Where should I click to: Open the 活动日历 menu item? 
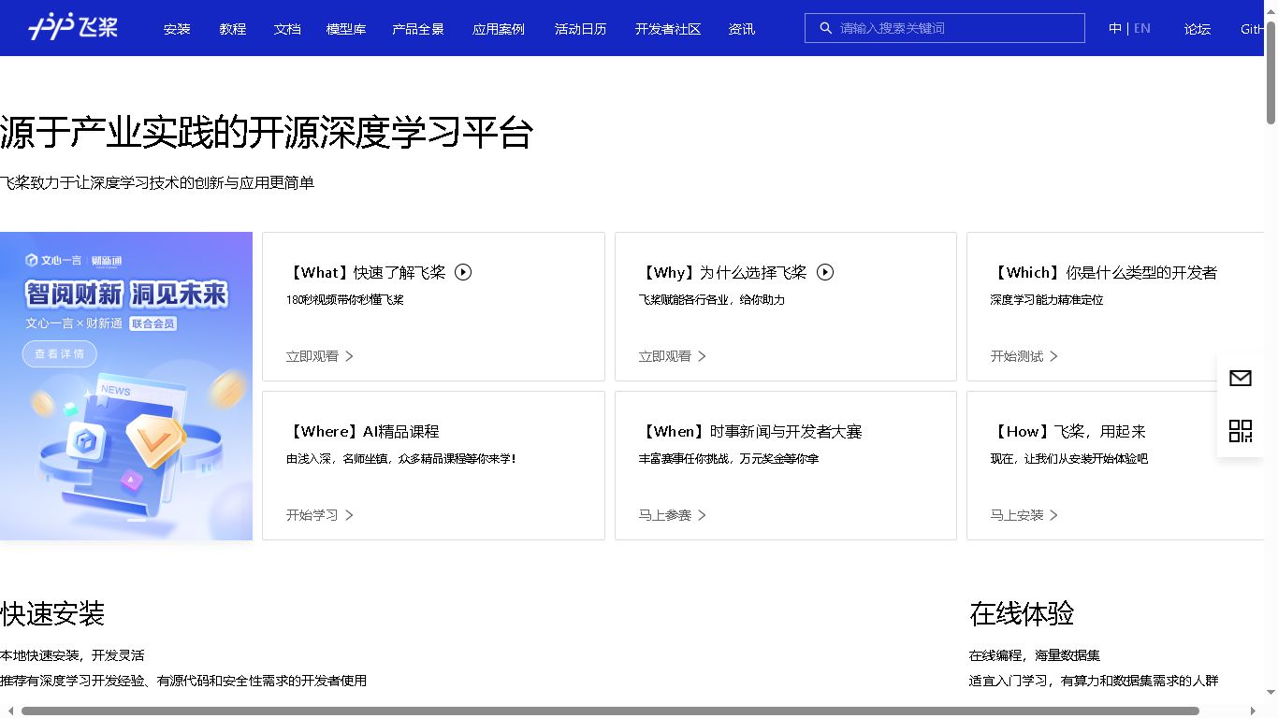click(580, 29)
